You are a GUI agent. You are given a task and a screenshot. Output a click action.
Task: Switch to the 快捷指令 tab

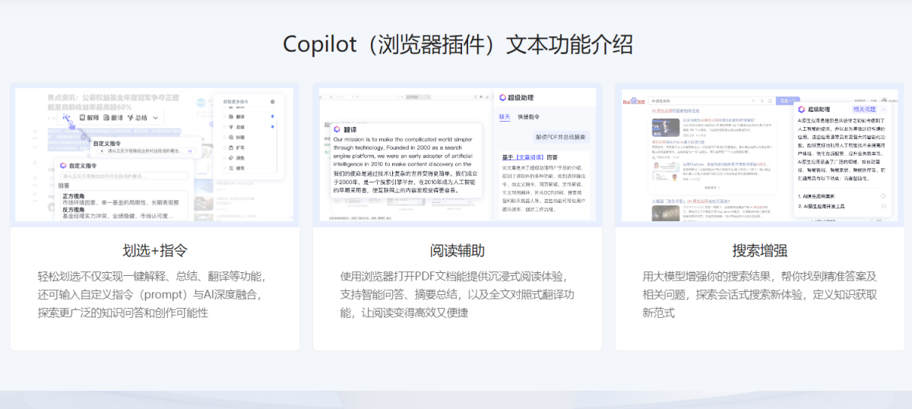tap(529, 116)
